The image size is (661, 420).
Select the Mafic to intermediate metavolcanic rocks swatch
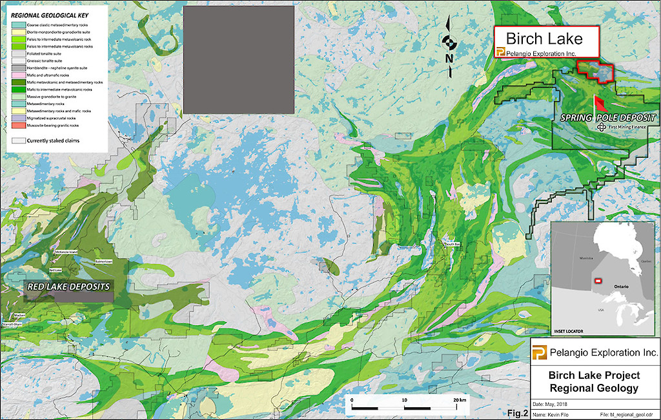coord(19,90)
